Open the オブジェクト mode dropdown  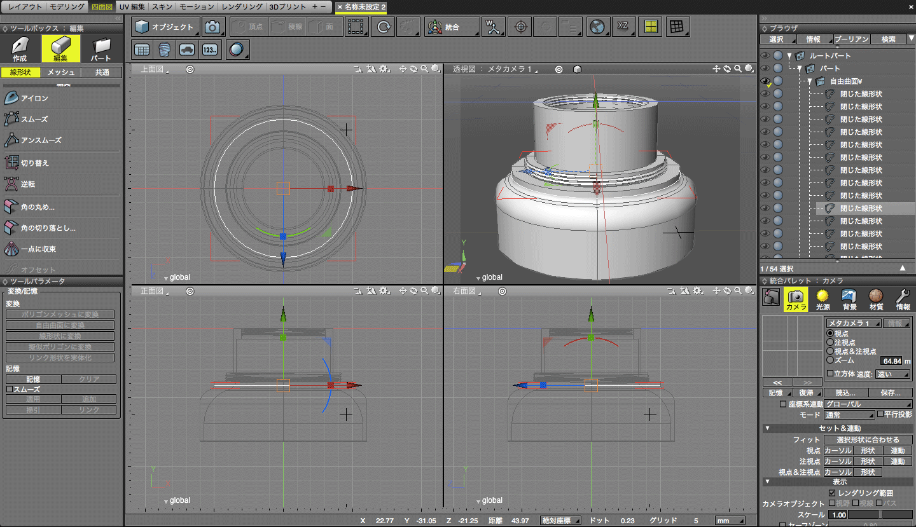click(x=166, y=27)
